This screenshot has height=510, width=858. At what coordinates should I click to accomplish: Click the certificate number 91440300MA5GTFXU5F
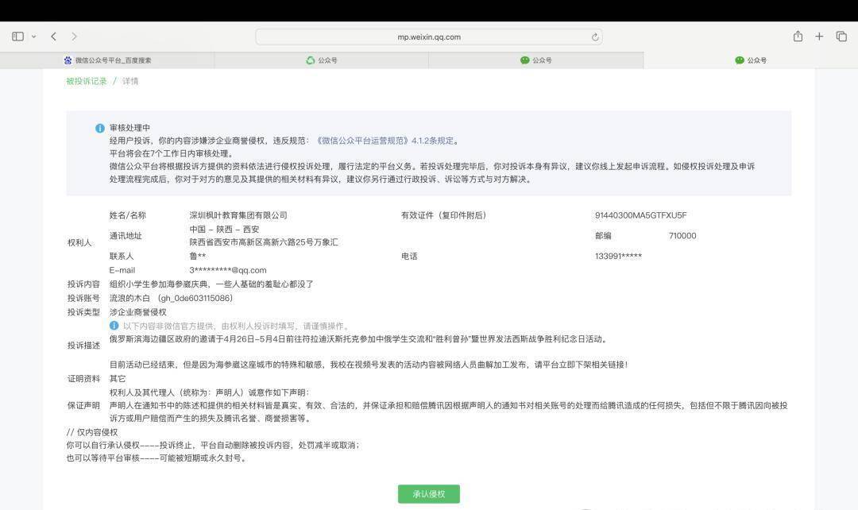pyautogui.click(x=641, y=215)
